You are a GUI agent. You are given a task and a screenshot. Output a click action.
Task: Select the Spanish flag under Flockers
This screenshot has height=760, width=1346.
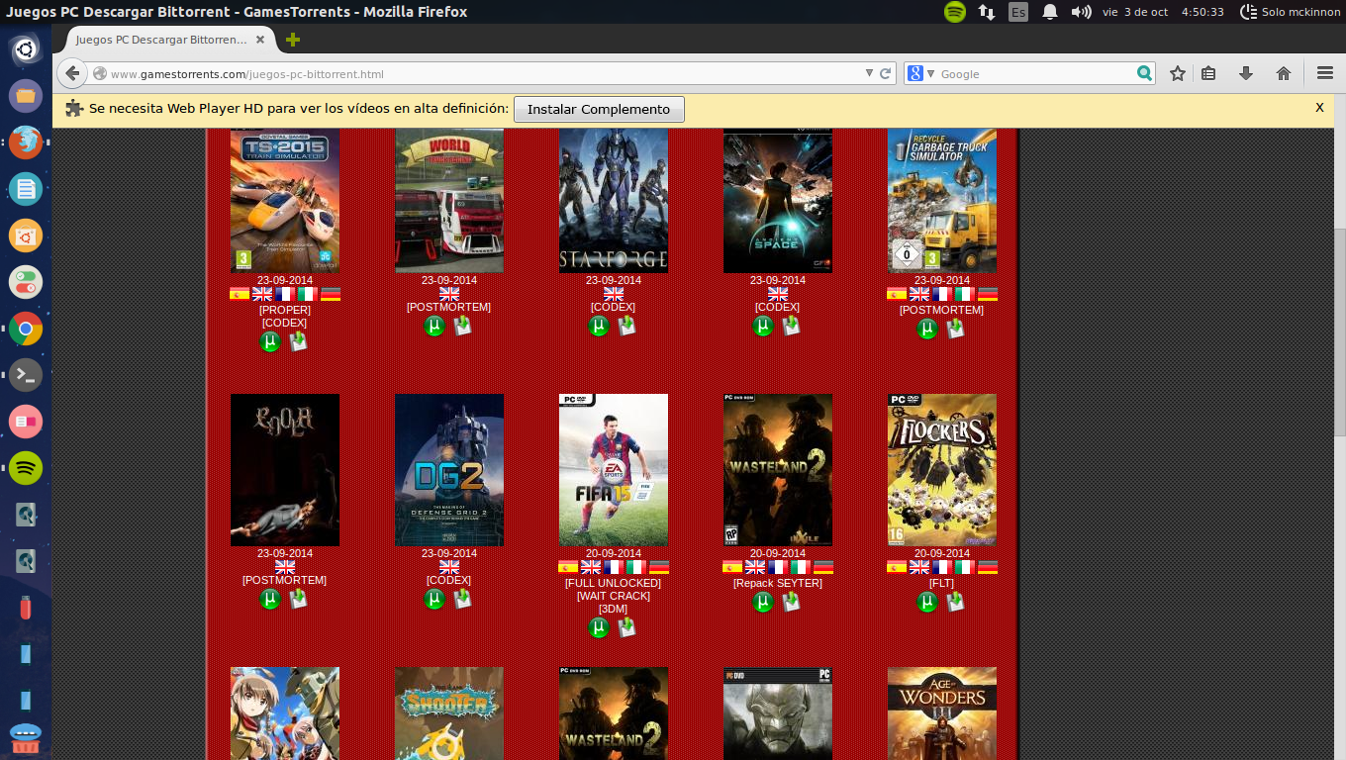pos(896,566)
